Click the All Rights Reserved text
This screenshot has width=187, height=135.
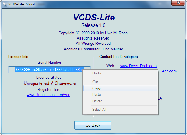[93, 38]
